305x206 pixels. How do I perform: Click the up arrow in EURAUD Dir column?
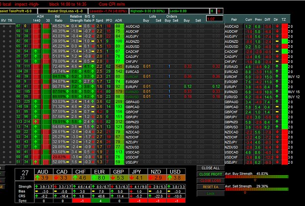click(x=277, y=66)
